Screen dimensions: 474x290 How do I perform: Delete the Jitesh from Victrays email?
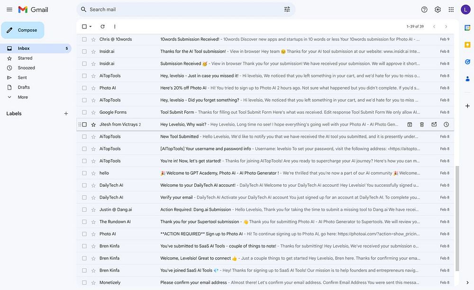coord(422,125)
